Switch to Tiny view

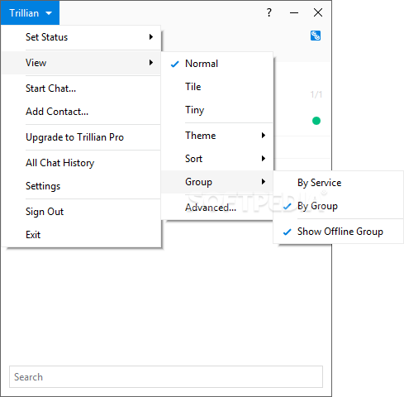click(x=217, y=110)
